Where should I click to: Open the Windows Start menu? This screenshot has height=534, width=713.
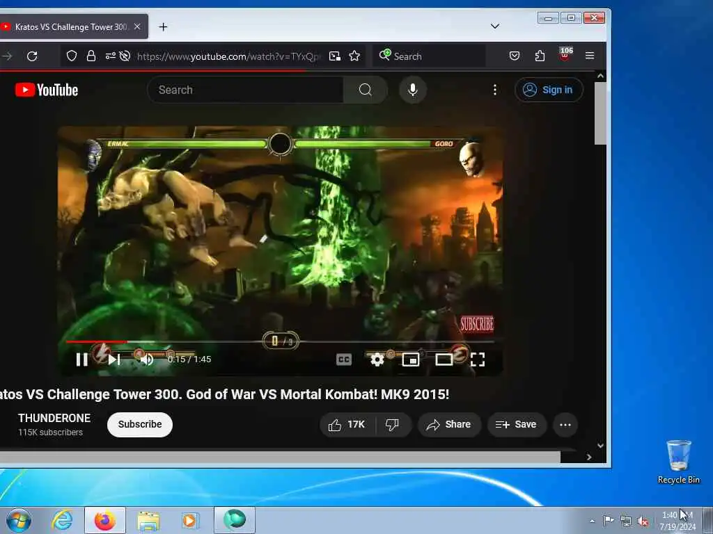coord(19,520)
